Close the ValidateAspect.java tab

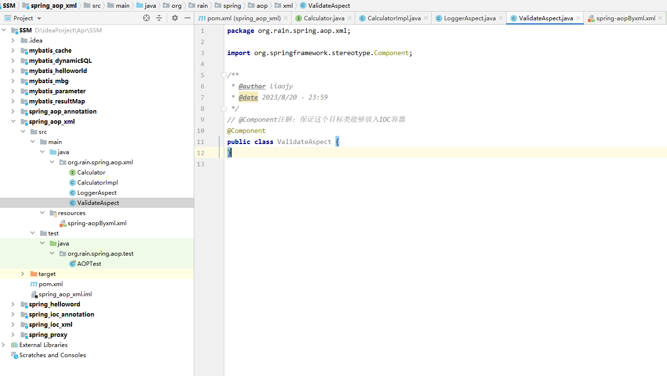578,18
